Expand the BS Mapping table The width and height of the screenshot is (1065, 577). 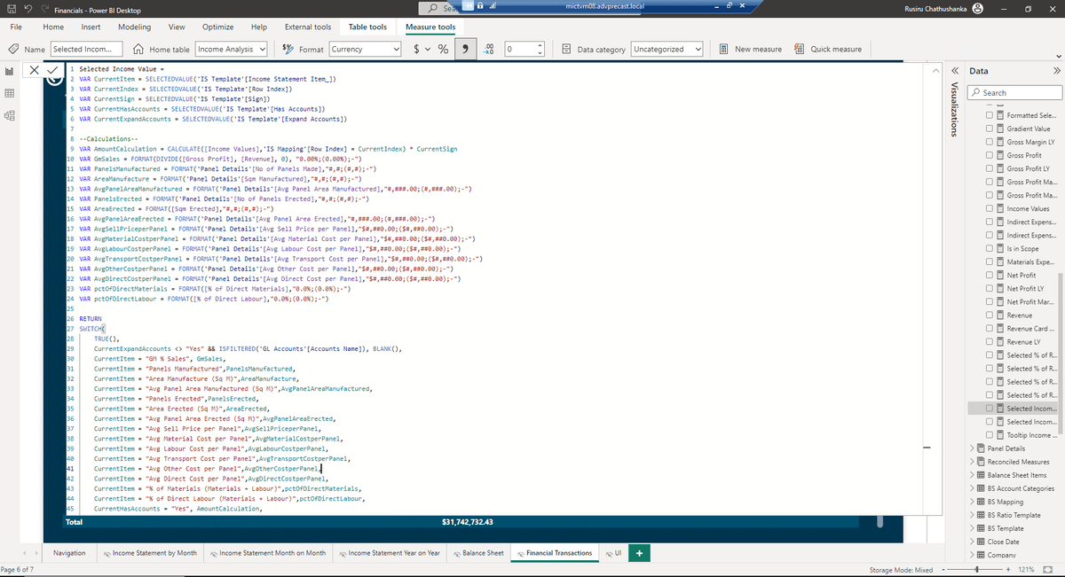[x=972, y=502]
